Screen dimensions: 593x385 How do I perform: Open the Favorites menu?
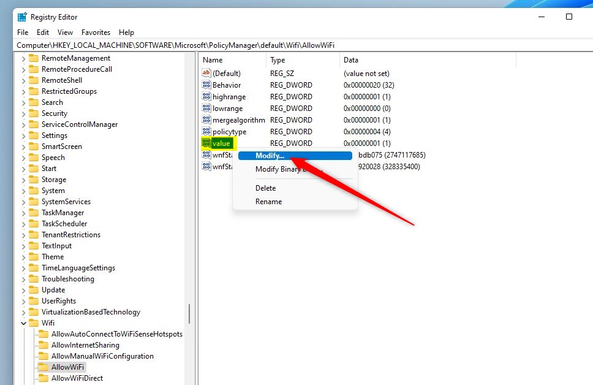(x=96, y=32)
